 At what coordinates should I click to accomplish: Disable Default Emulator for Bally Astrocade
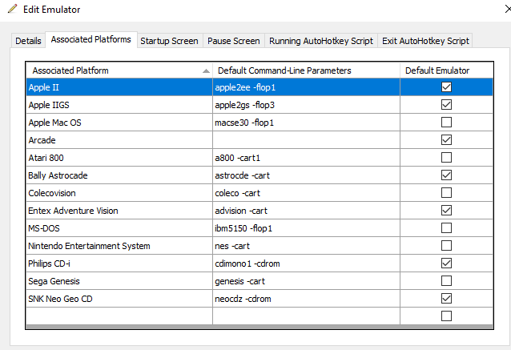pos(446,175)
